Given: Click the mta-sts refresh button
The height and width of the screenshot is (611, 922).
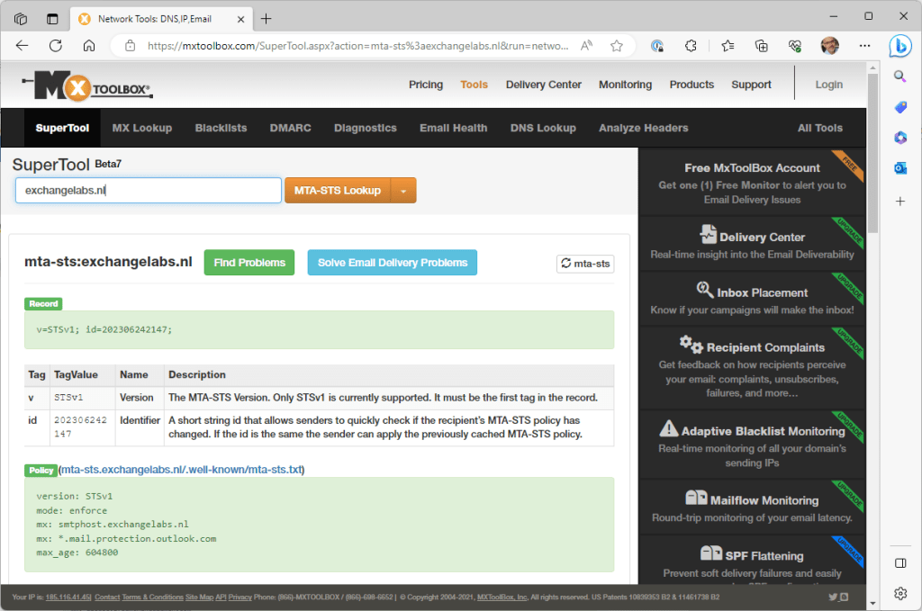Looking at the screenshot, I should 585,264.
